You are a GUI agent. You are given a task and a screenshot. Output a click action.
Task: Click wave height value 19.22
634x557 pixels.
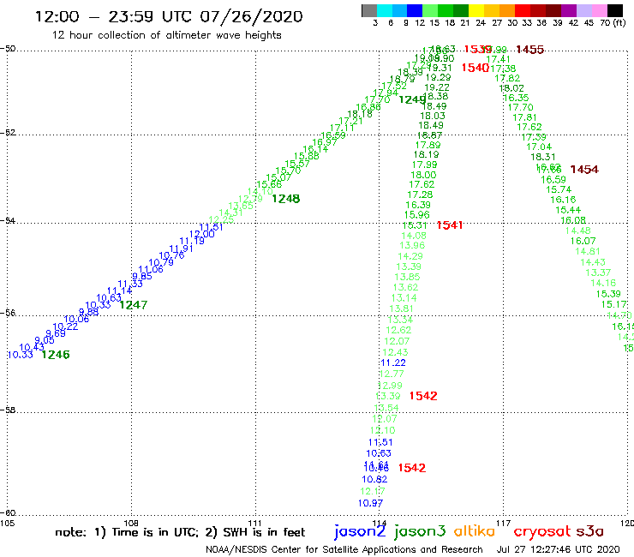click(437, 87)
